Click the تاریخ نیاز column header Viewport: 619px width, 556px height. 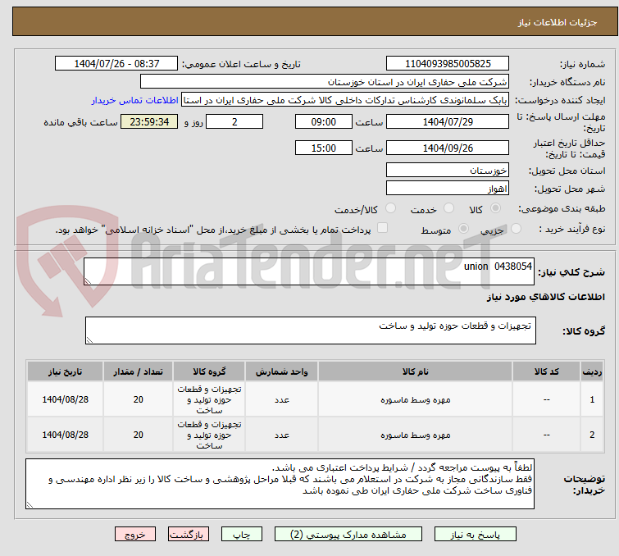coord(65,371)
